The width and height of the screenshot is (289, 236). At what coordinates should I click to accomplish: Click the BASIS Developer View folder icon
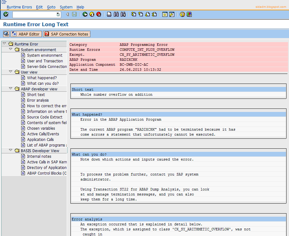point(17,151)
